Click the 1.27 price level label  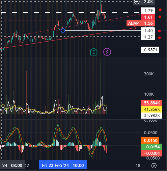[x=148, y=37]
